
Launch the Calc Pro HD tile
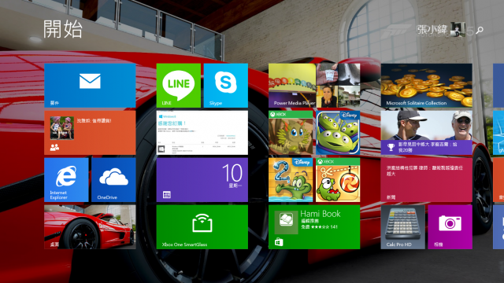click(x=402, y=227)
